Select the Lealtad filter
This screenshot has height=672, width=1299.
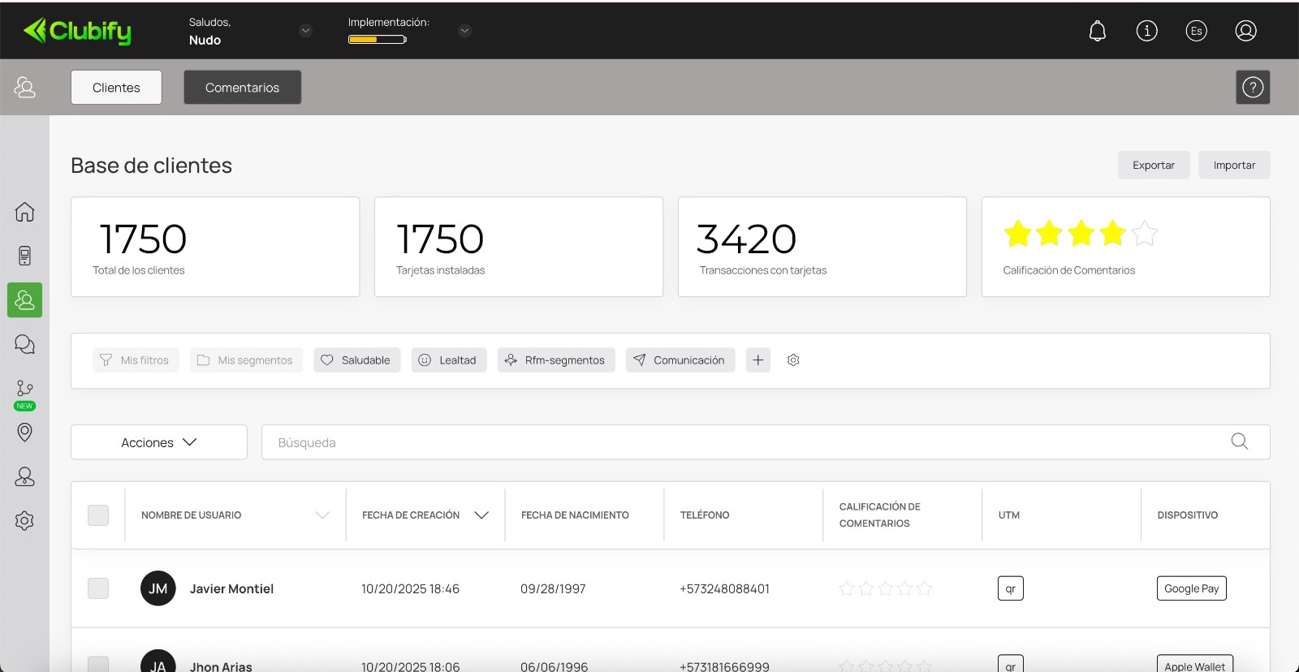449,360
